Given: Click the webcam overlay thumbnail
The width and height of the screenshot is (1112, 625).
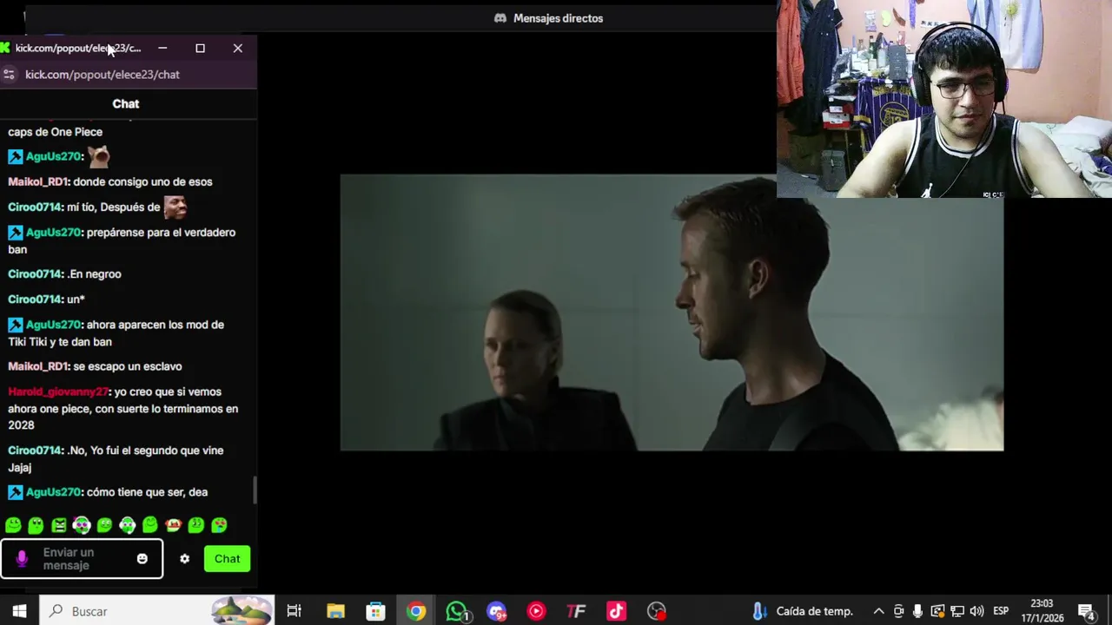Looking at the screenshot, I should [944, 99].
